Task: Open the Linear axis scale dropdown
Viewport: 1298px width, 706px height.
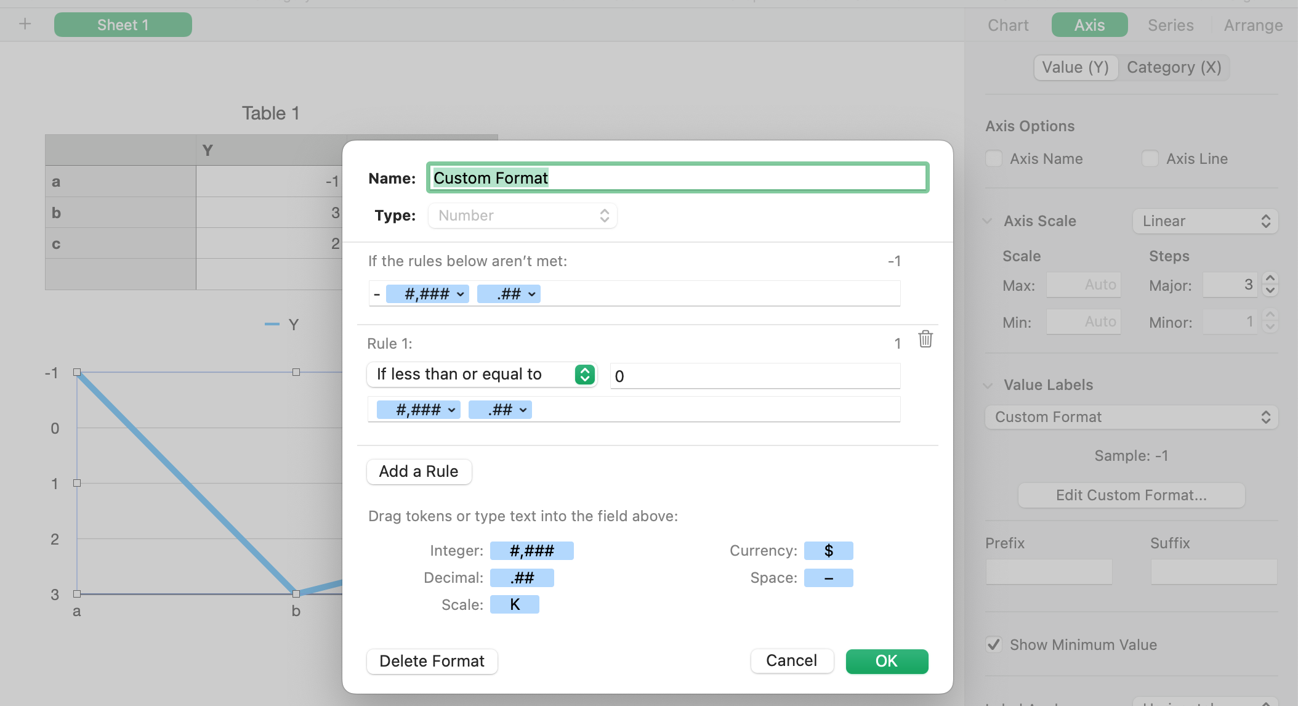Action: (x=1205, y=221)
